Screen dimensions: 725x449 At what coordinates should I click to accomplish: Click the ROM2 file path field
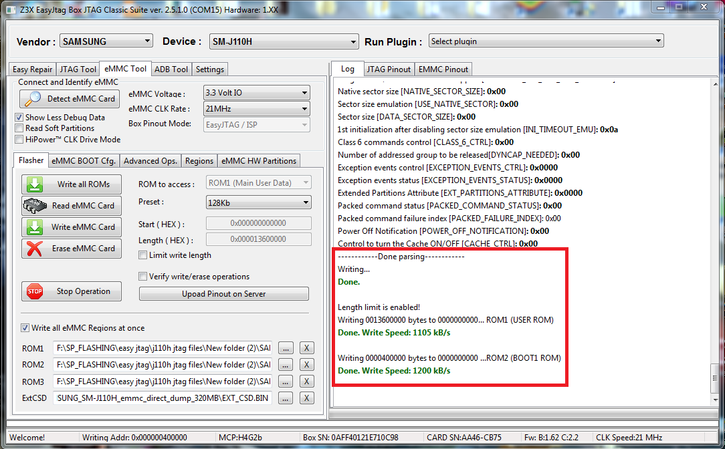(x=163, y=364)
